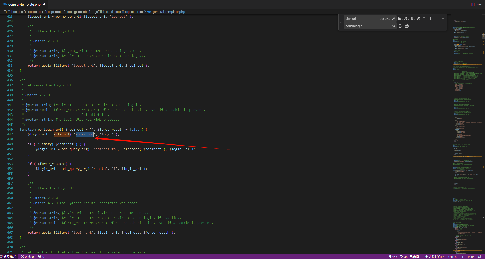Click 'Filters the login URL.' comment

[x=55, y=188]
